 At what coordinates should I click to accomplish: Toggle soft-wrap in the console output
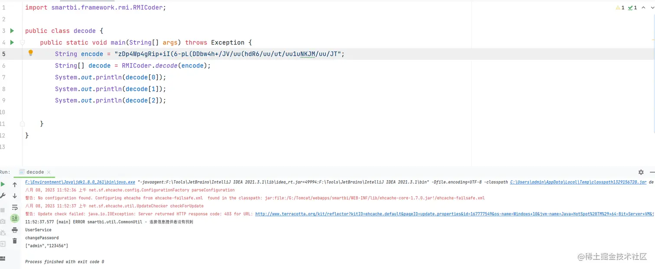pyautogui.click(x=15, y=207)
